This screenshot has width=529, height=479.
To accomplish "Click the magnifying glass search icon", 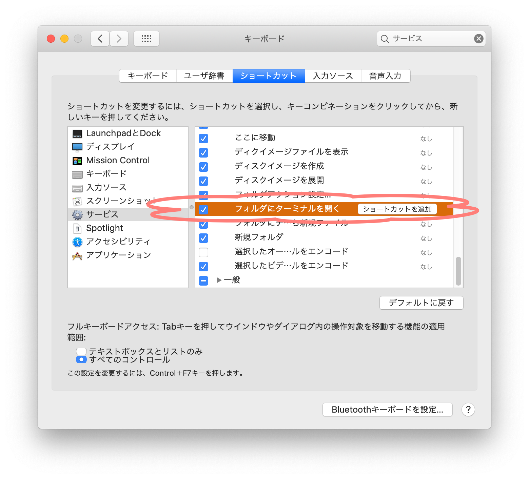I will point(385,39).
